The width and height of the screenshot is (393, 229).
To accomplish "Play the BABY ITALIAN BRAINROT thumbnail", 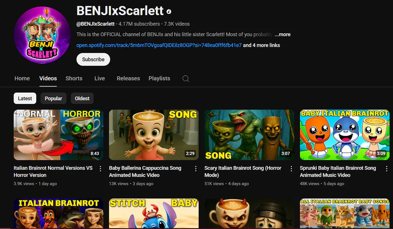I will pos(345,135).
